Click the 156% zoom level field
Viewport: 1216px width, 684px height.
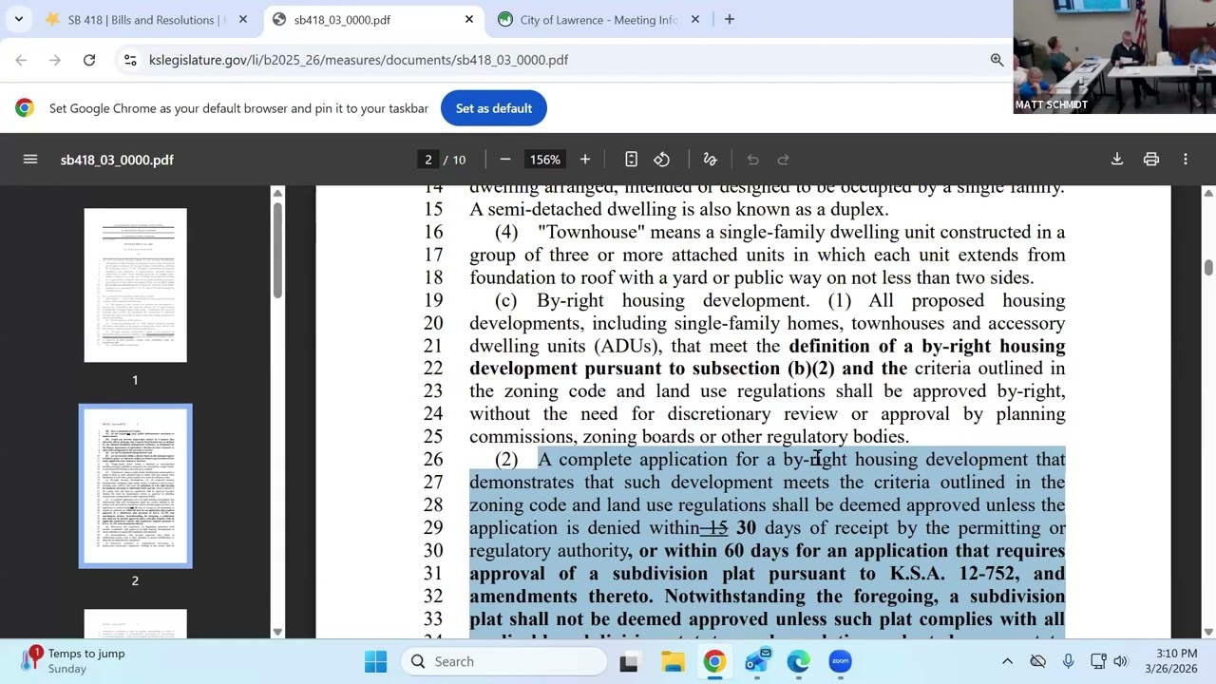(545, 160)
